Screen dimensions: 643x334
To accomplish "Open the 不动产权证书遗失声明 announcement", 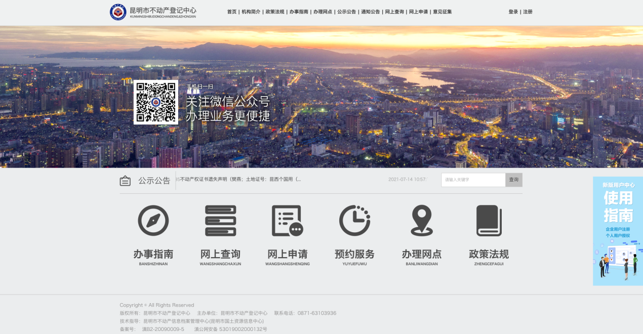I will coord(240,179).
